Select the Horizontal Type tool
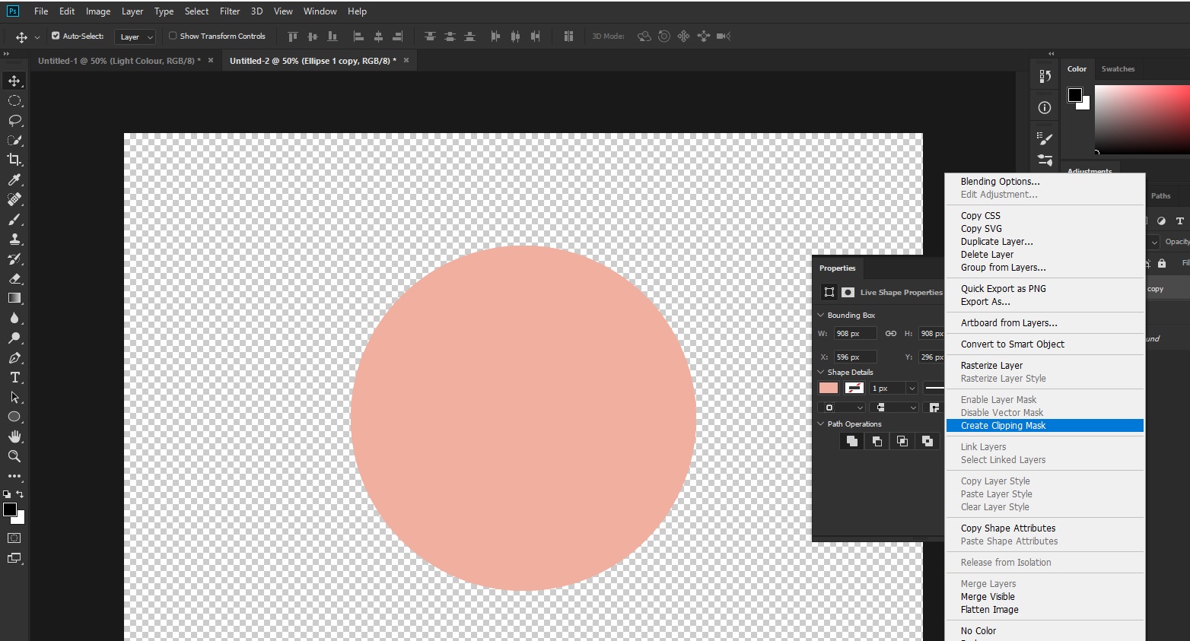The image size is (1190, 641). (x=14, y=377)
